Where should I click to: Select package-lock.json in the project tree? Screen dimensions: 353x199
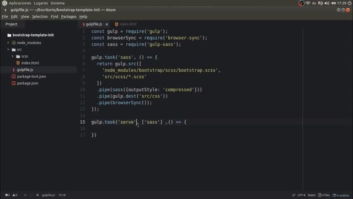coord(31,76)
